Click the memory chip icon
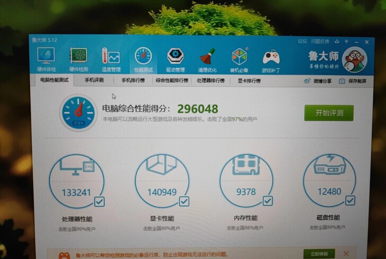386x259 pixels. 245,165
